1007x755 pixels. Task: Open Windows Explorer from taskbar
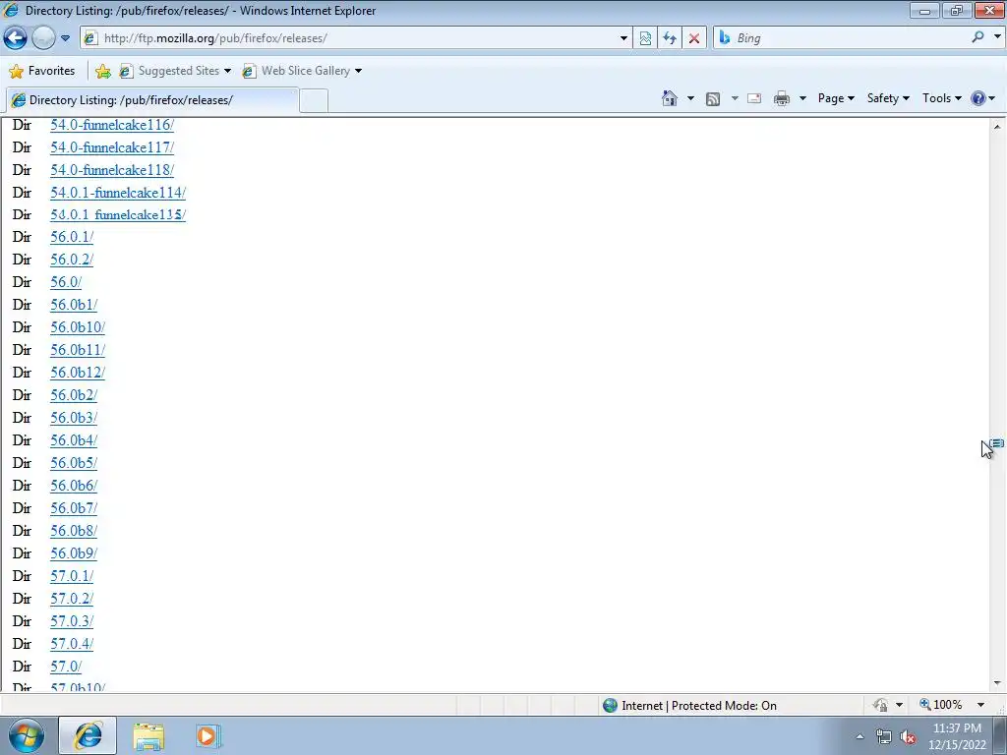point(148,736)
